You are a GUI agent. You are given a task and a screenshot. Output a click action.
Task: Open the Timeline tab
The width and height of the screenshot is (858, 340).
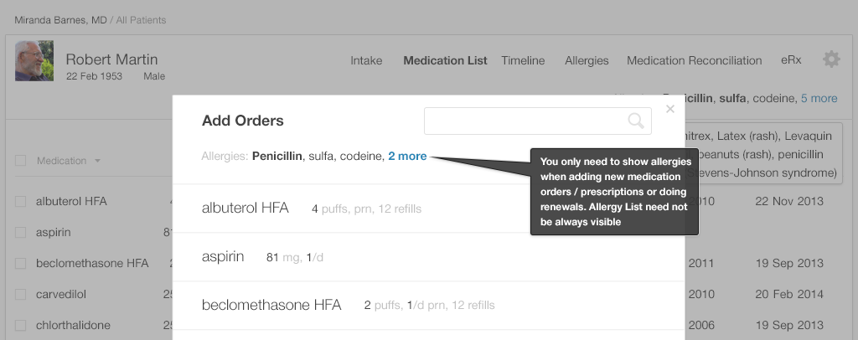(523, 60)
